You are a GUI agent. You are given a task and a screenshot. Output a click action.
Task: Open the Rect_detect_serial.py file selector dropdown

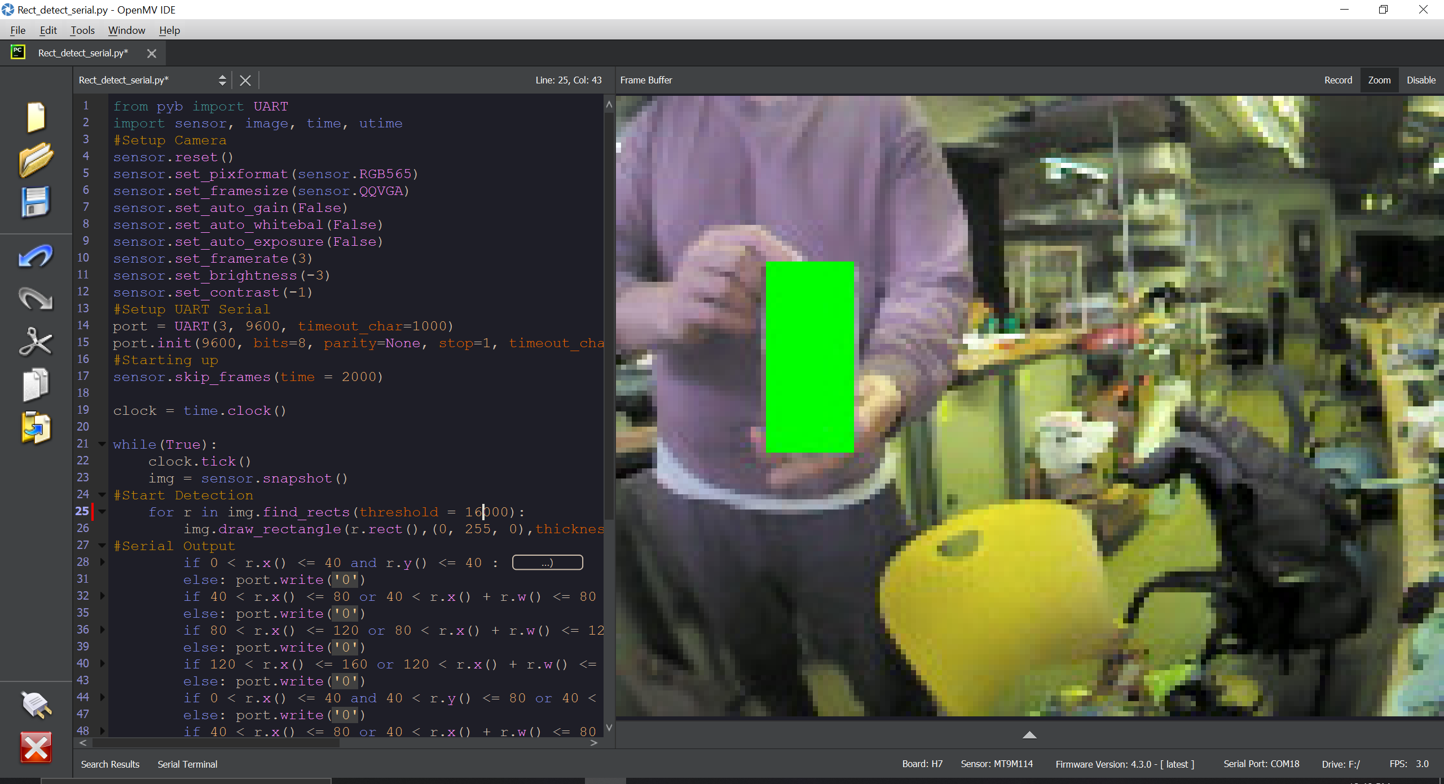(222, 80)
